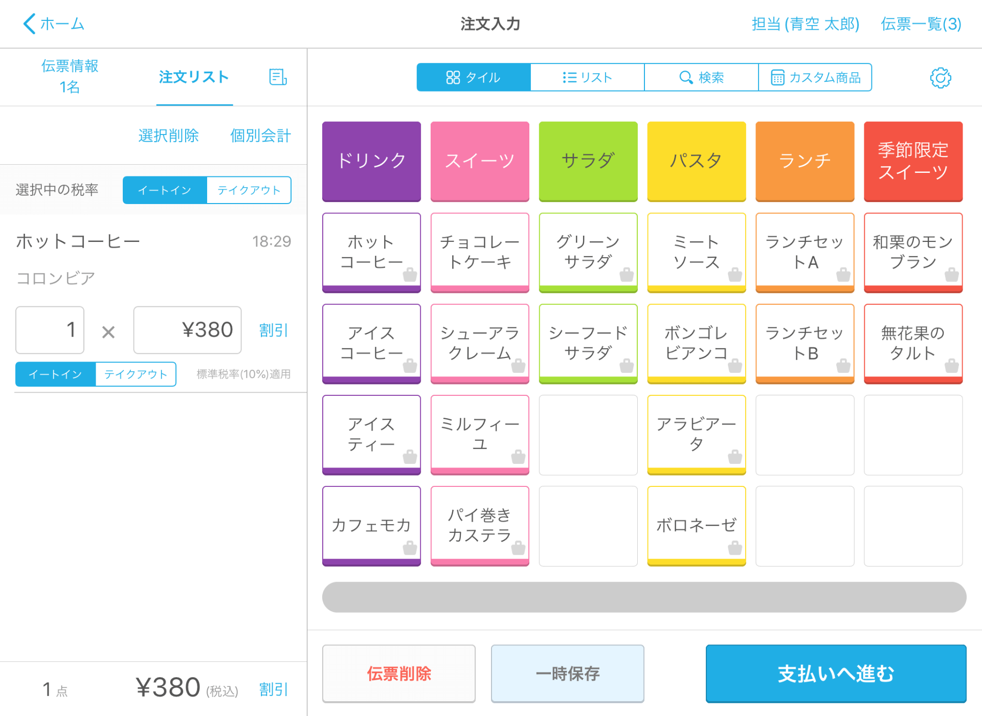Open 担当 (青空 太郎) staff selector

[x=805, y=24]
